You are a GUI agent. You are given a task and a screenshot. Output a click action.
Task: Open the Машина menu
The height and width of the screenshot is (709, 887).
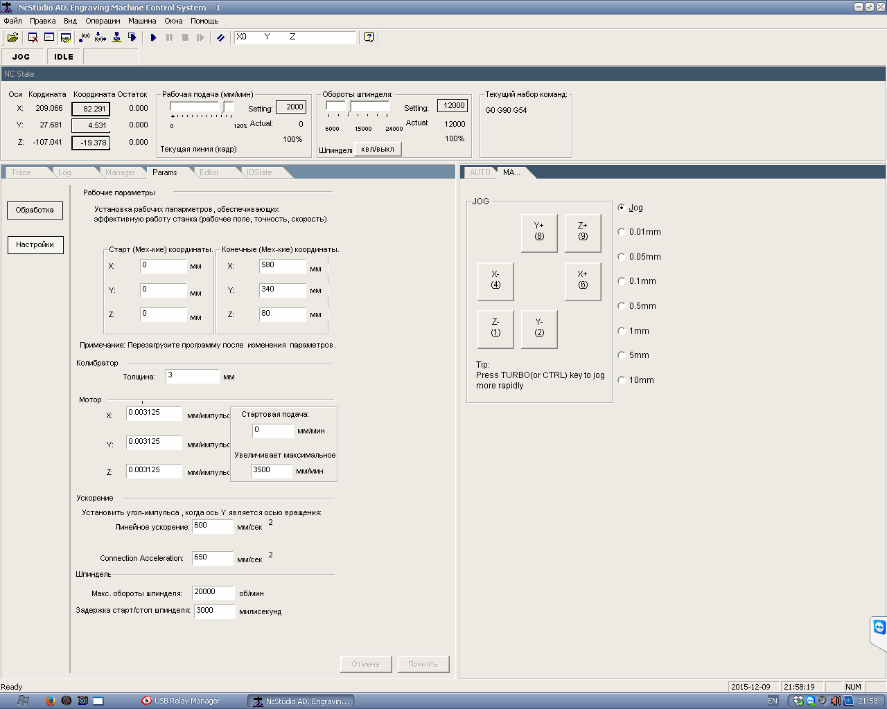[x=142, y=21]
